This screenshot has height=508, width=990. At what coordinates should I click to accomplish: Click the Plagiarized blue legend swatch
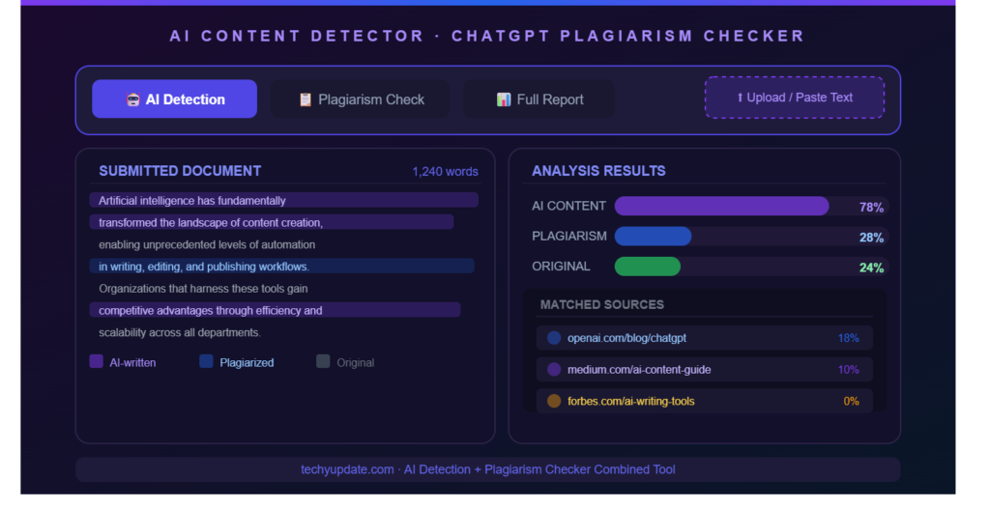coord(206,361)
